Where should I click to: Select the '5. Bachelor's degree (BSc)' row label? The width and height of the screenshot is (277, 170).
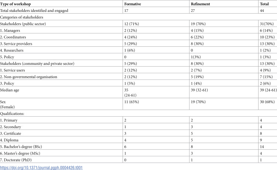(21, 147)
